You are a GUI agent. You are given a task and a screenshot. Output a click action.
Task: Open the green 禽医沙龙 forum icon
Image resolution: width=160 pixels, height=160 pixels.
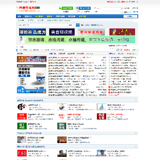pos(62,126)
